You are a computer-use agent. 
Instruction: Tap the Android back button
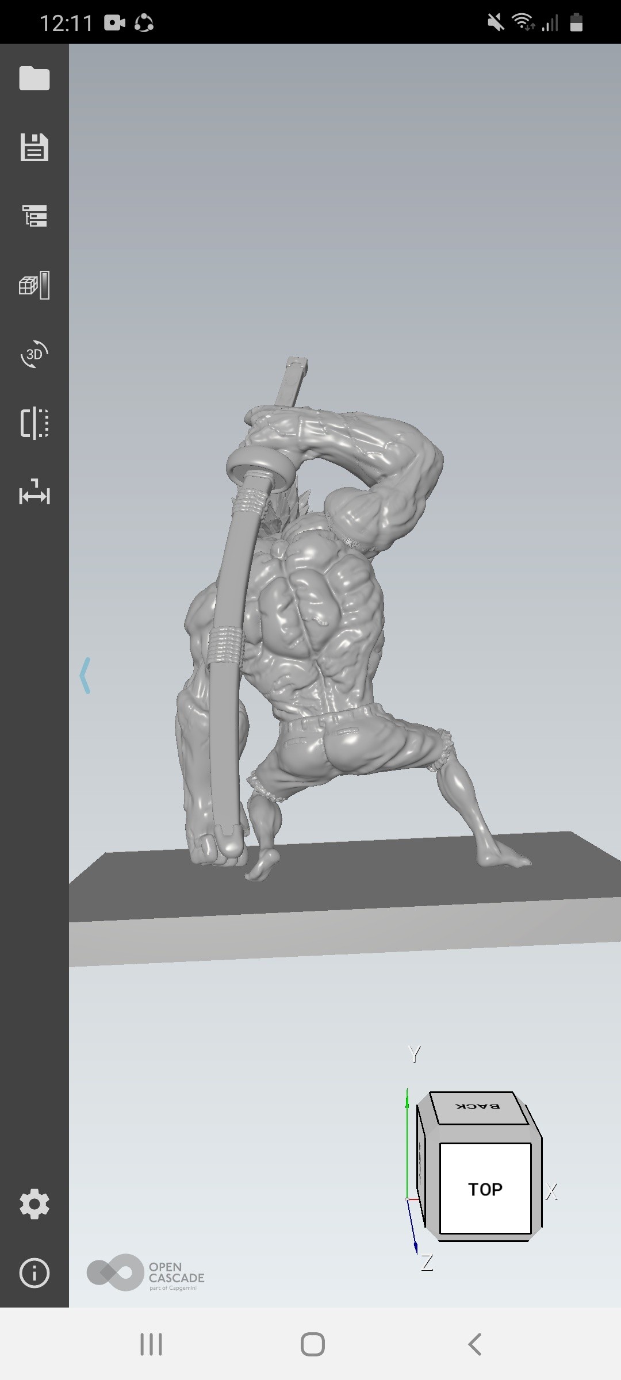[474, 1344]
